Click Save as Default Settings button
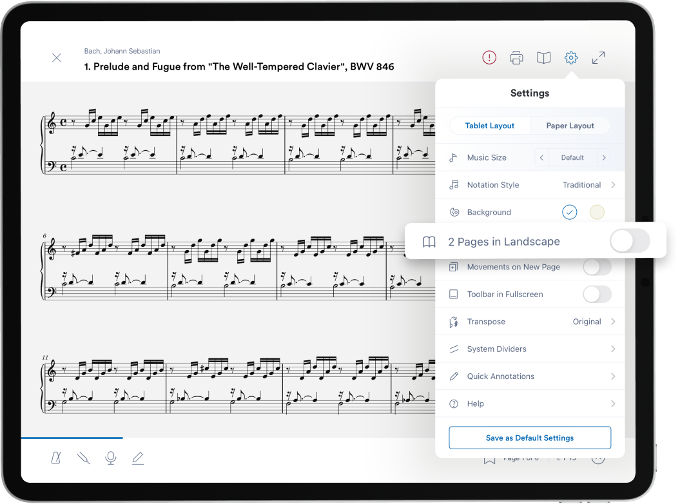The height and width of the screenshot is (504, 680). pyautogui.click(x=530, y=438)
